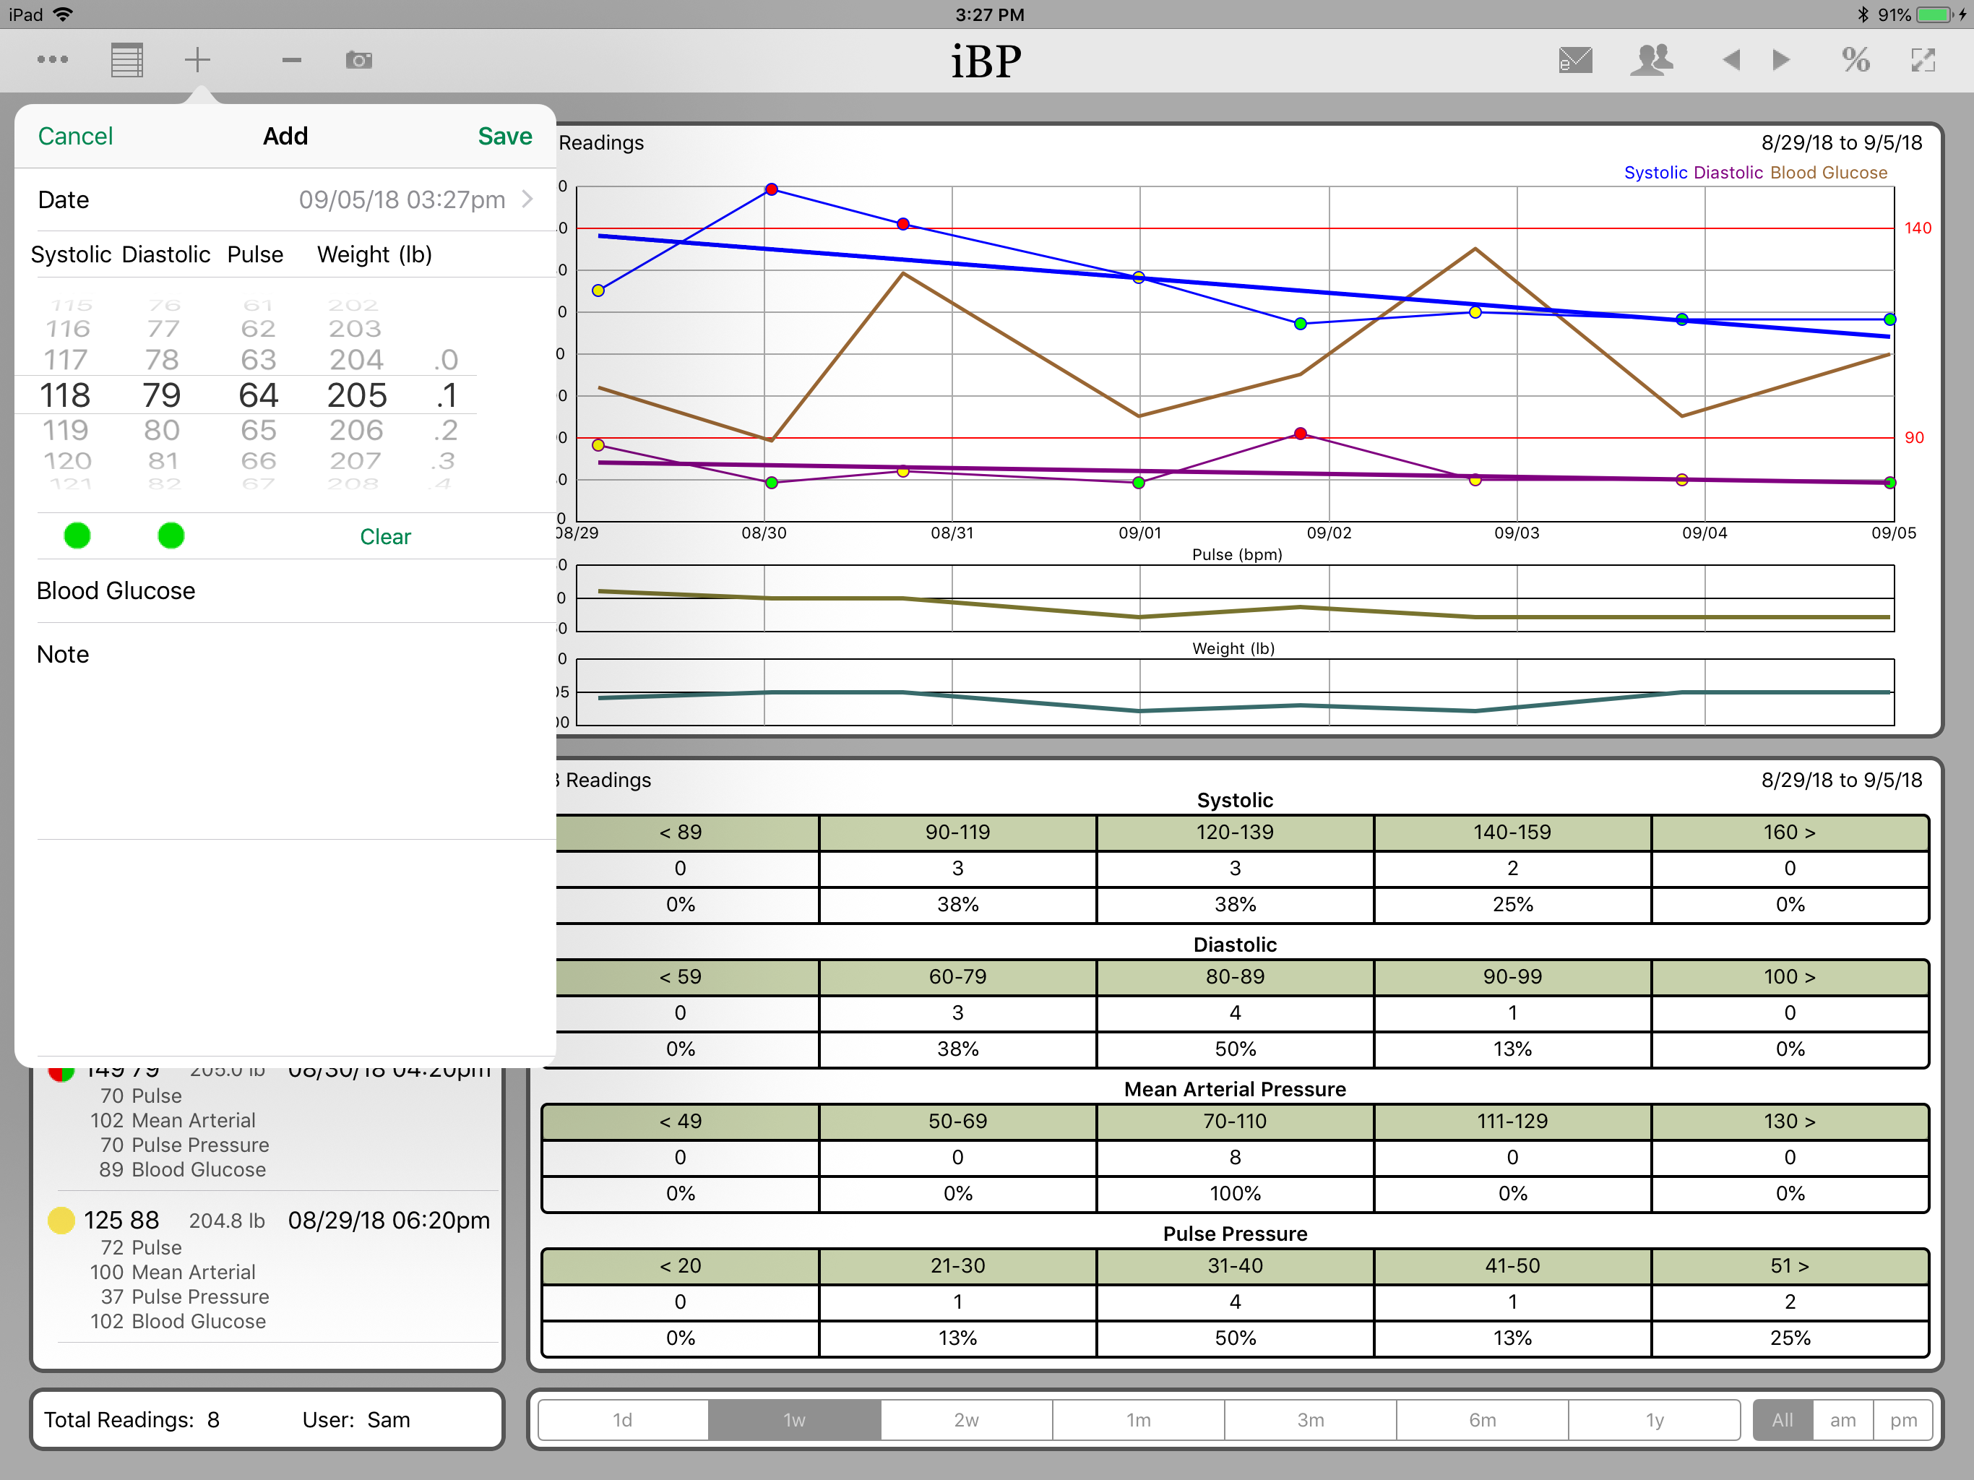The image size is (1974, 1480).
Task: Select the 'All' readings filter
Action: (1782, 1419)
